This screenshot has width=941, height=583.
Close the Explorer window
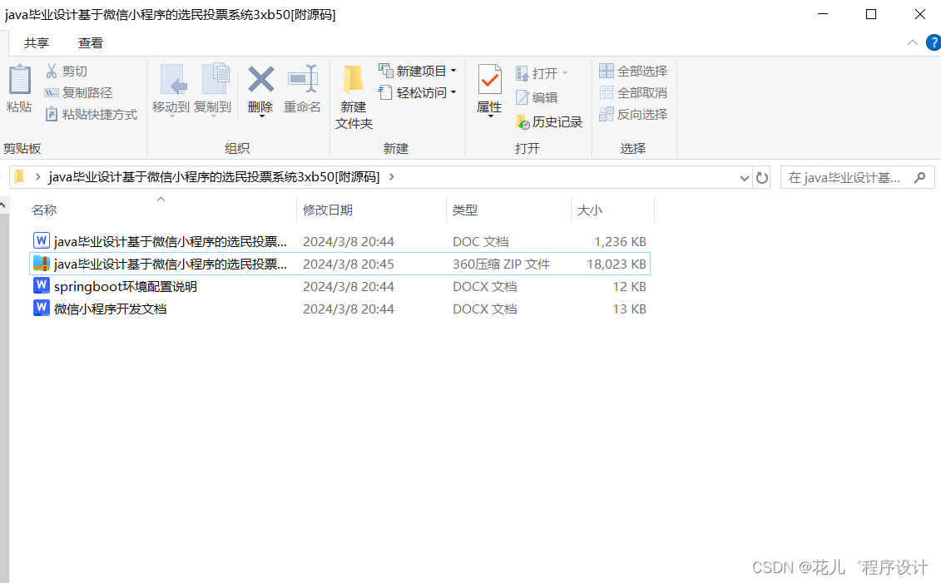pos(920,14)
